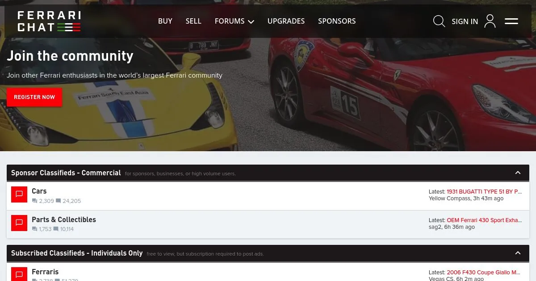The image size is (536, 281).
Task: Collapse the Subscribed Classifieds - Individuals Only section
Action: coord(518,253)
